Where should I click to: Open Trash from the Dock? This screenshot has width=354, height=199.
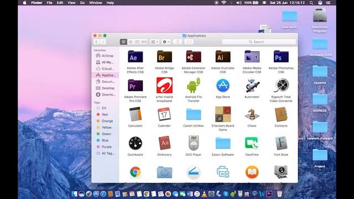coord(279,193)
